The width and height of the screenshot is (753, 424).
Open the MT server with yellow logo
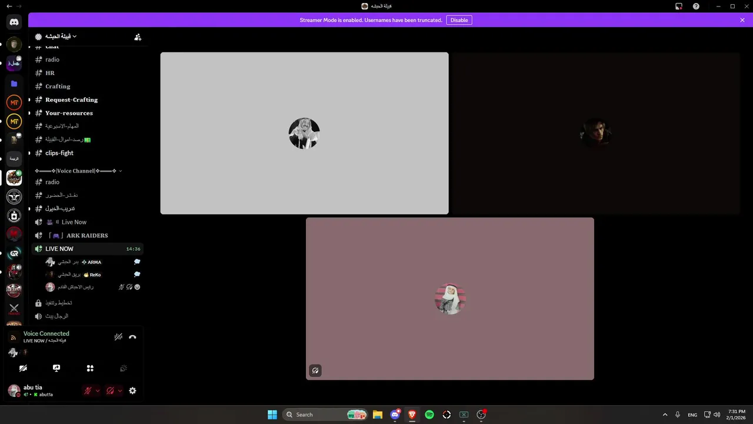pyautogui.click(x=14, y=121)
